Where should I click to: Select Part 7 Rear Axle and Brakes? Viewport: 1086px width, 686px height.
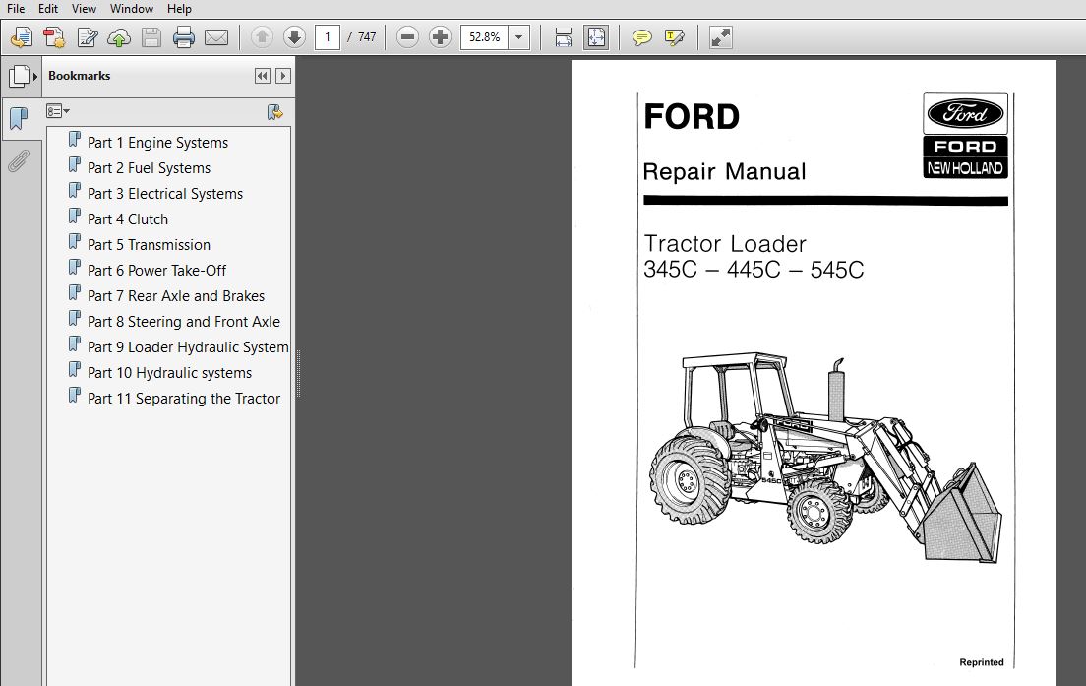pyautogui.click(x=176, y=296)
